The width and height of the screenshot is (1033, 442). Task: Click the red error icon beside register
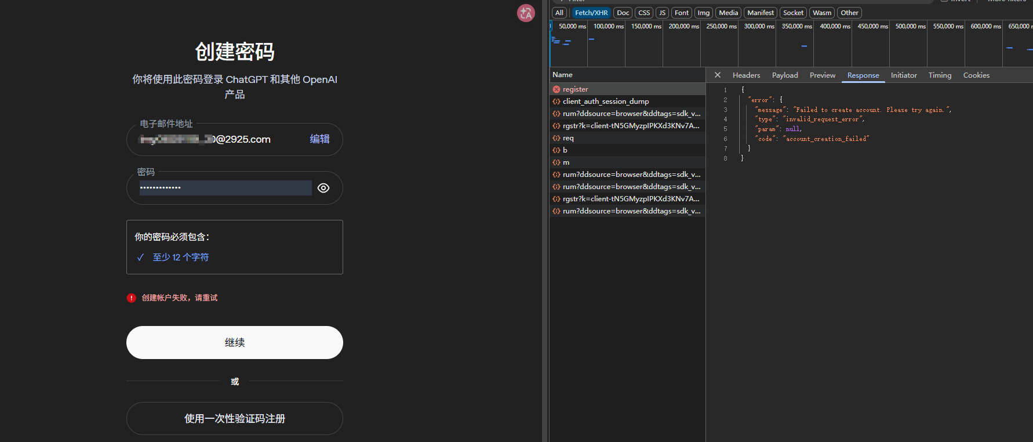[556, 89]
